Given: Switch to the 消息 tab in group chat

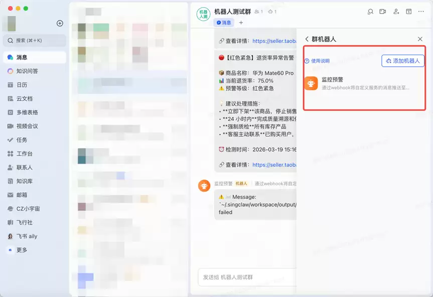Looking at the screenshot, I should (x=224, y=23).
